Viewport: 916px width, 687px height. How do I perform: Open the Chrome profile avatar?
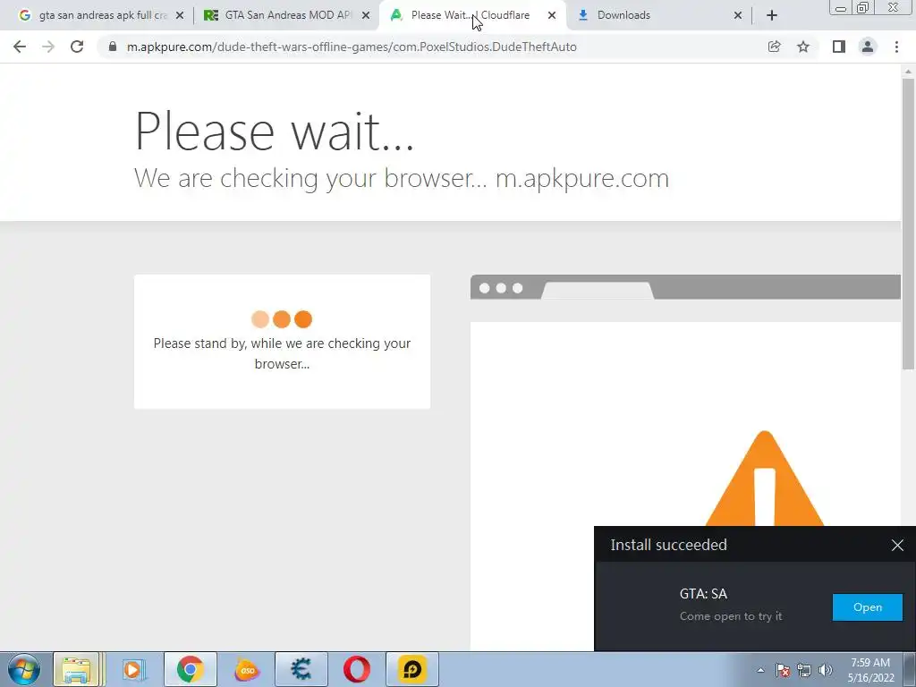click(x=868, y=47)
